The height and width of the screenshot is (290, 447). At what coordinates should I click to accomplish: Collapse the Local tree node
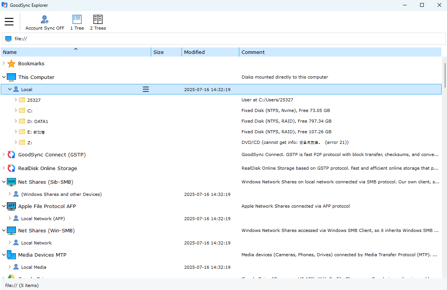click(10, 90)
